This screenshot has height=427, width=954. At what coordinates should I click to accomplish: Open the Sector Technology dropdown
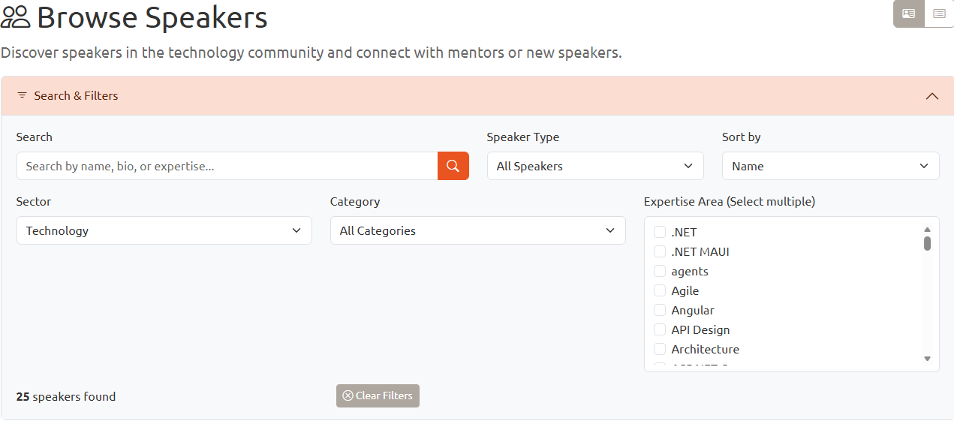click(x=164, y=230)
